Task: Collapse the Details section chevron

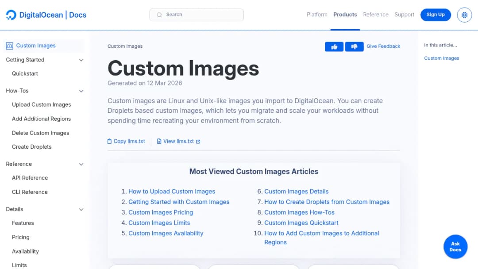Action: (81, 210)
